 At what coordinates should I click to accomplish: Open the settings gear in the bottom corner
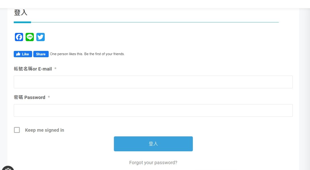point(8,168)
